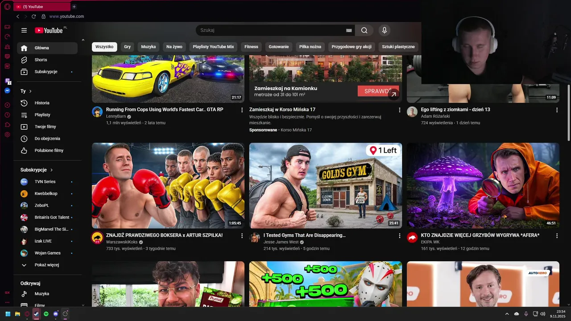Open Polubione filmy liked videos
Viewport: 571px width, 321px height.
(x=47, y=151)
